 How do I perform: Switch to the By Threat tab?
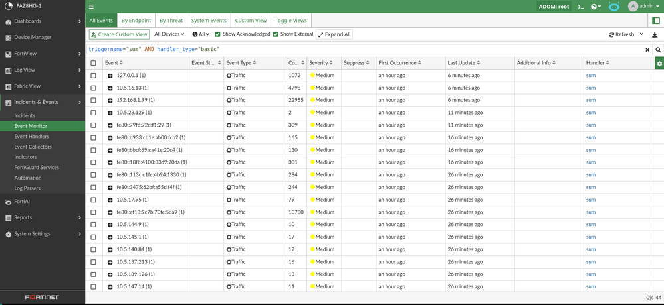coord(171,21)
